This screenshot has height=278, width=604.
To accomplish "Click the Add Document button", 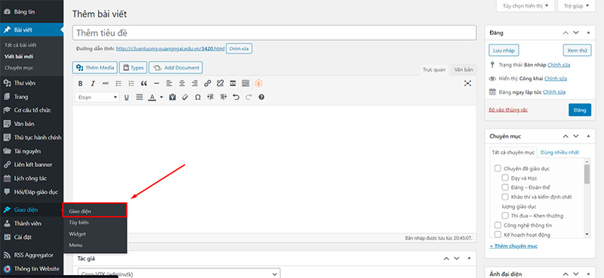I will click(176, 68).
